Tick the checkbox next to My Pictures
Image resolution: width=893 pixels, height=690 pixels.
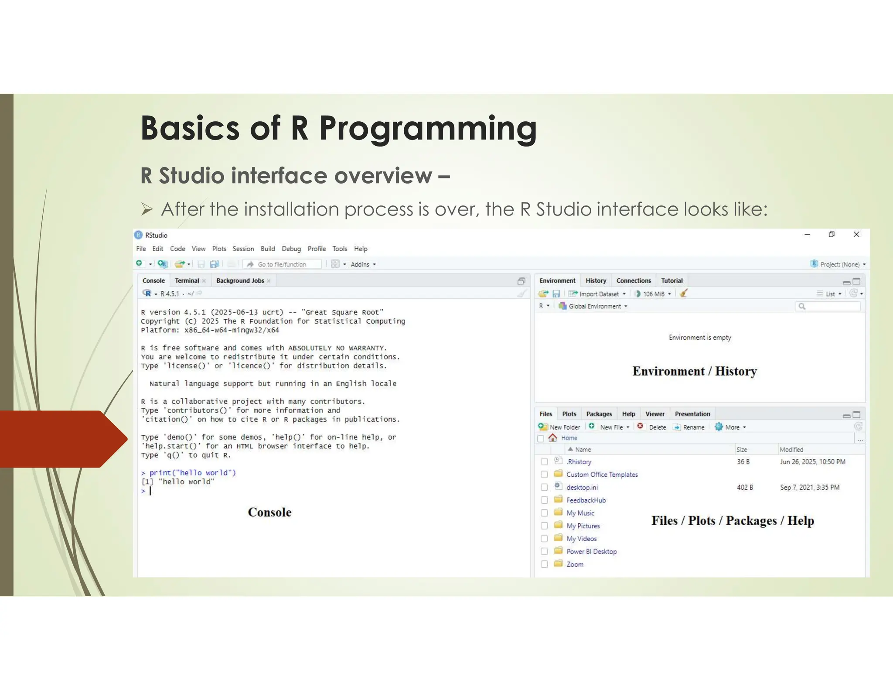coord(544,526)
